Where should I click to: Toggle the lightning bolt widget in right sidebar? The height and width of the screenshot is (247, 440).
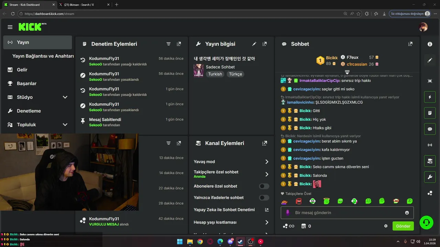coord(430,97)
